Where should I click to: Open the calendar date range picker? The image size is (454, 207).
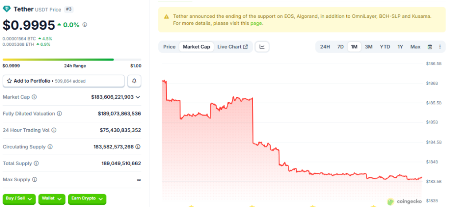click(x=430, y=47)
